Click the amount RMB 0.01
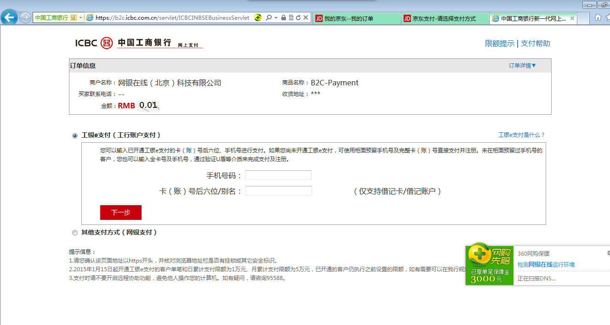Screen dimensions: 610x325 pos(138,106)
